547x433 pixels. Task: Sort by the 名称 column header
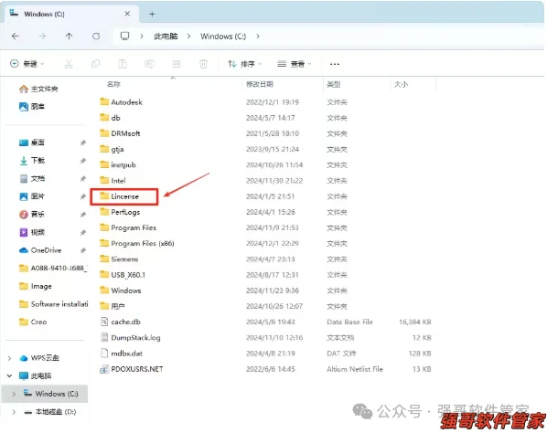coord(113,84)
